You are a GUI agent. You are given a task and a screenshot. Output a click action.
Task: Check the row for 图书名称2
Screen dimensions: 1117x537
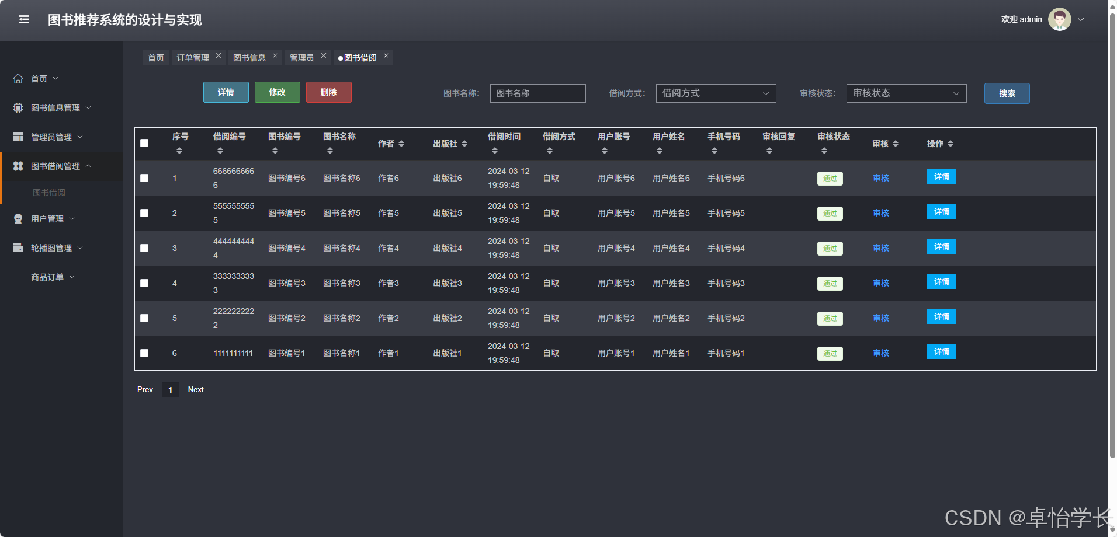144,318
